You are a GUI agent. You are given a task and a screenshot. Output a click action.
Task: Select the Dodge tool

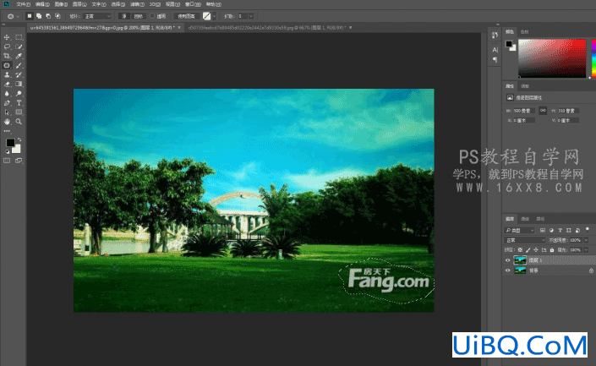click(x=19, y=94)
